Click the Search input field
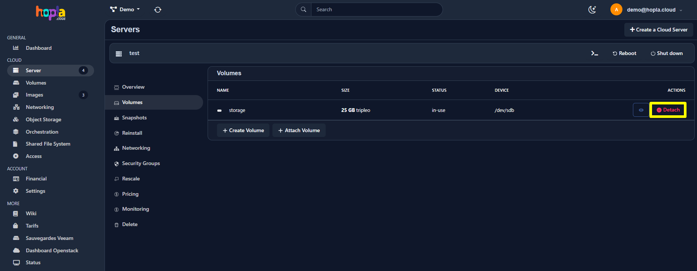Viewport: 697px width, 271px height. tap(377, 10)
